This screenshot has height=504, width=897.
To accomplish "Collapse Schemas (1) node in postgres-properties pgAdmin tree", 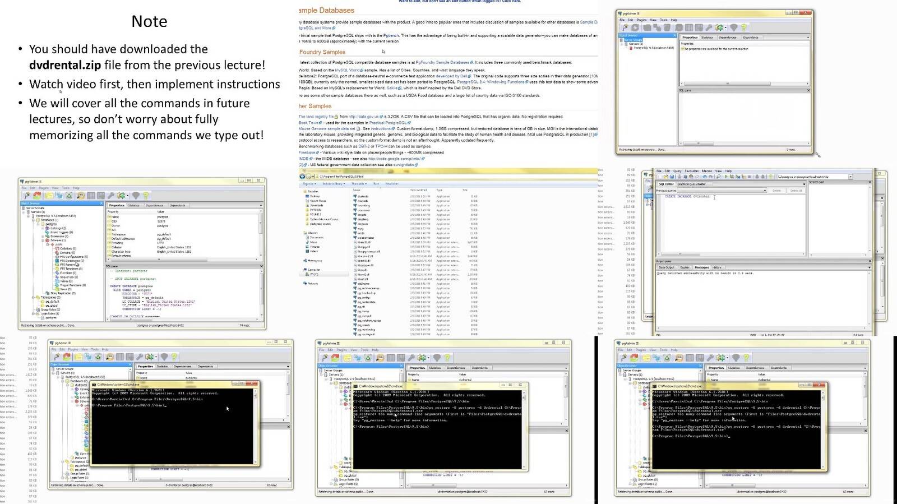I will (43, 241).
